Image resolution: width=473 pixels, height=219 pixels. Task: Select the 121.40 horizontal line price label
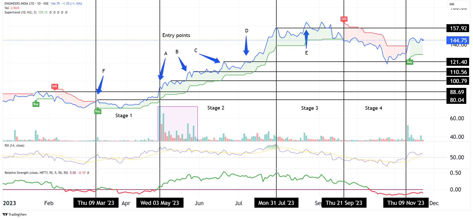pyautogui.click(x=458, y=62)
